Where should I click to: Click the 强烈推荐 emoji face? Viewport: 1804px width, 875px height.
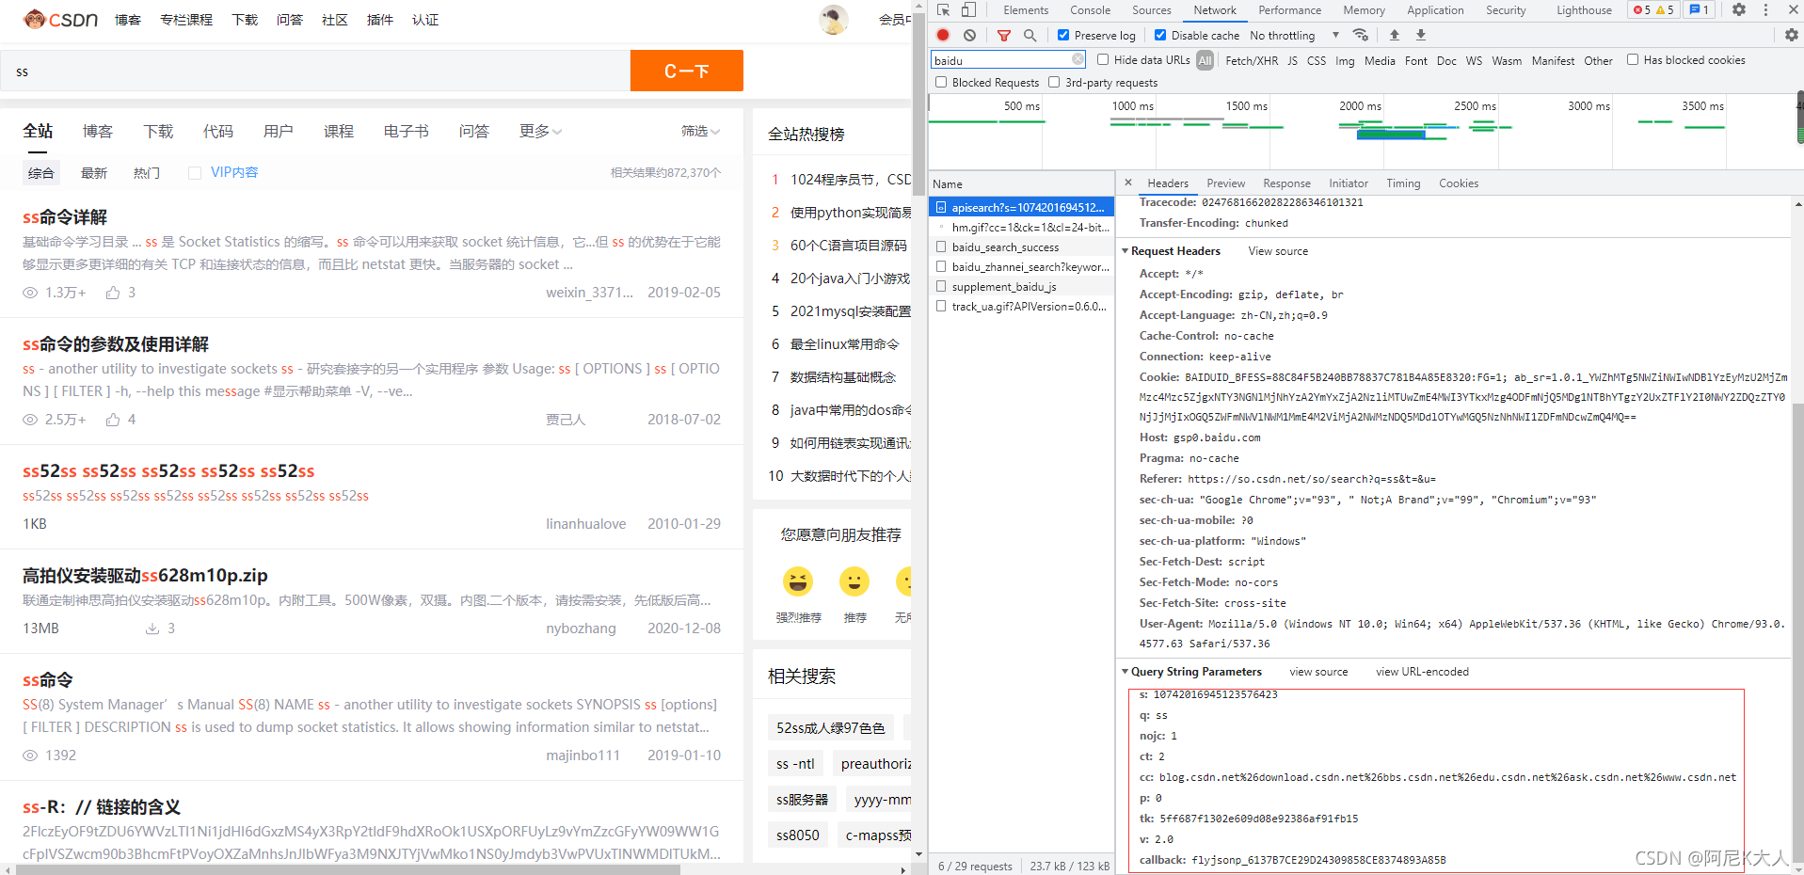pos(798,581)
